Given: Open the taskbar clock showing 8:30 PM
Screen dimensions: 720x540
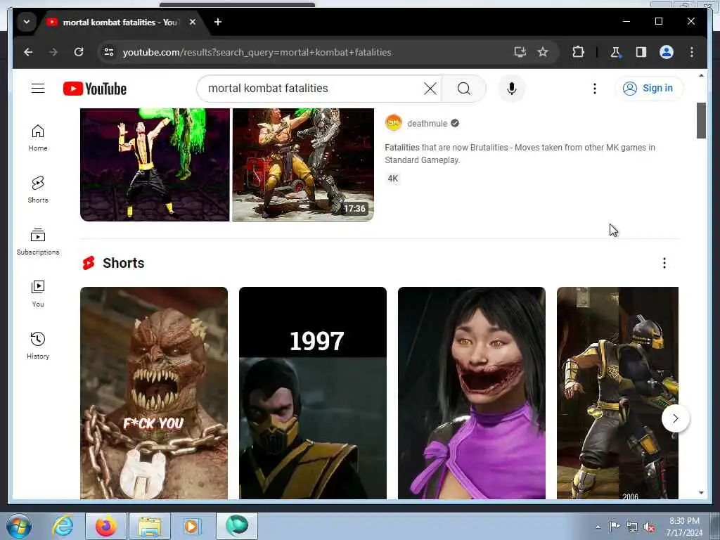Looking at the screenshot, I should pos(684,527).
